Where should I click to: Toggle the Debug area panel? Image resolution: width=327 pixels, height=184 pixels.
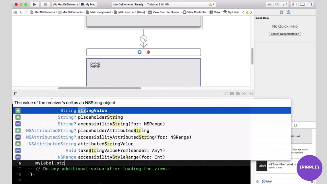pos(302,4)
